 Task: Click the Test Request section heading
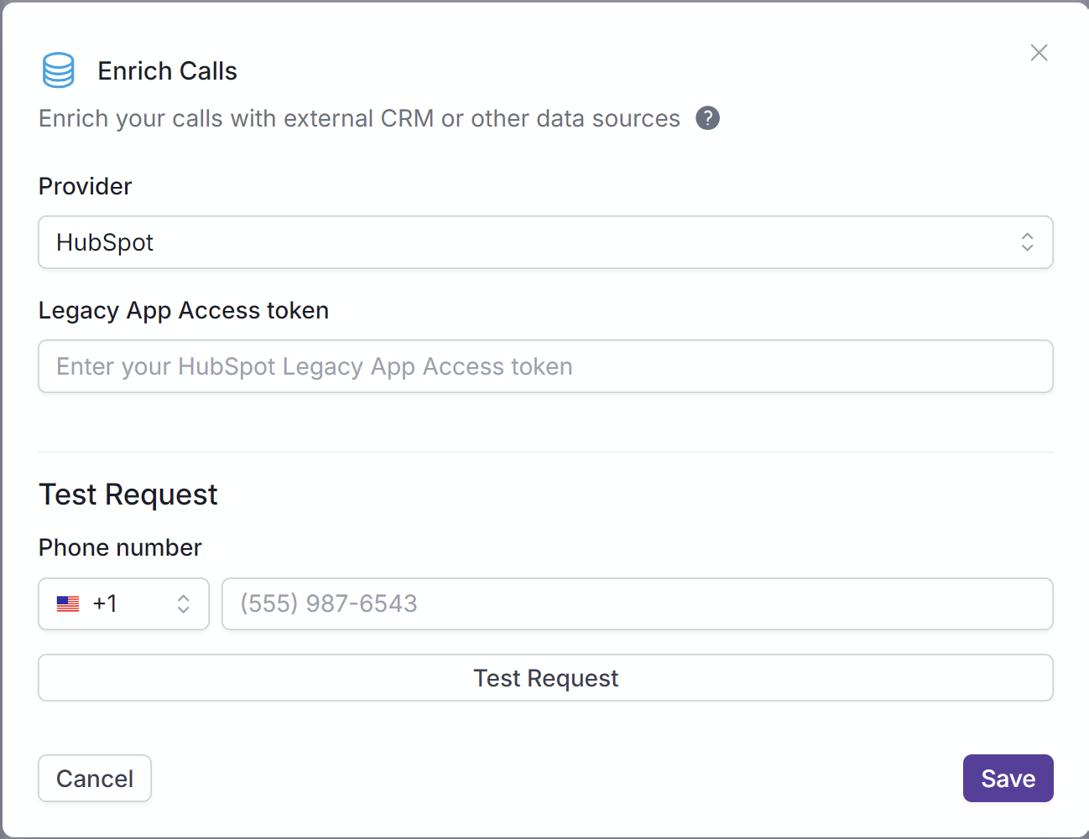[128, 495]
